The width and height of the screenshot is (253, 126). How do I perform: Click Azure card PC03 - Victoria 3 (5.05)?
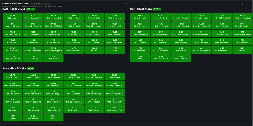[x=33, y=117]
